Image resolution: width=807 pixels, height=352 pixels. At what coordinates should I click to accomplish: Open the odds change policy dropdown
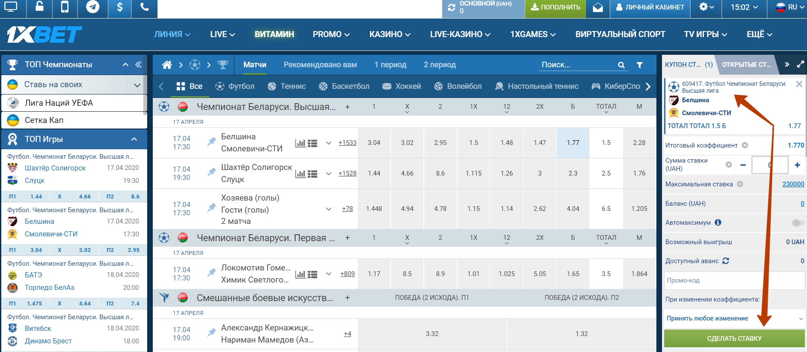pyautogui.click(x=734, y=318)
